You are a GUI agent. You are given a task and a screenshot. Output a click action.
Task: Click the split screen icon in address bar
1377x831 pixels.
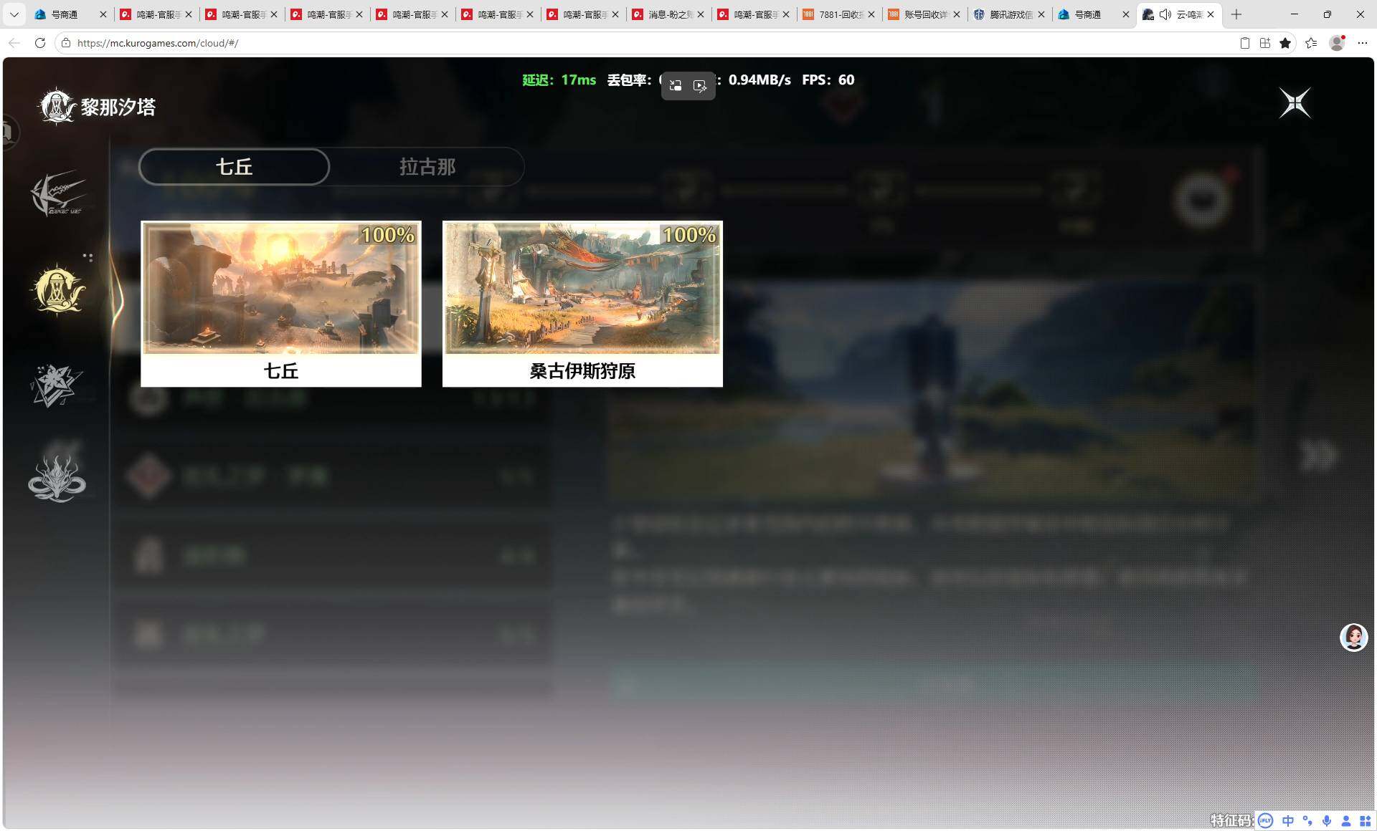pyautogui.click(x=1265, y=43)
